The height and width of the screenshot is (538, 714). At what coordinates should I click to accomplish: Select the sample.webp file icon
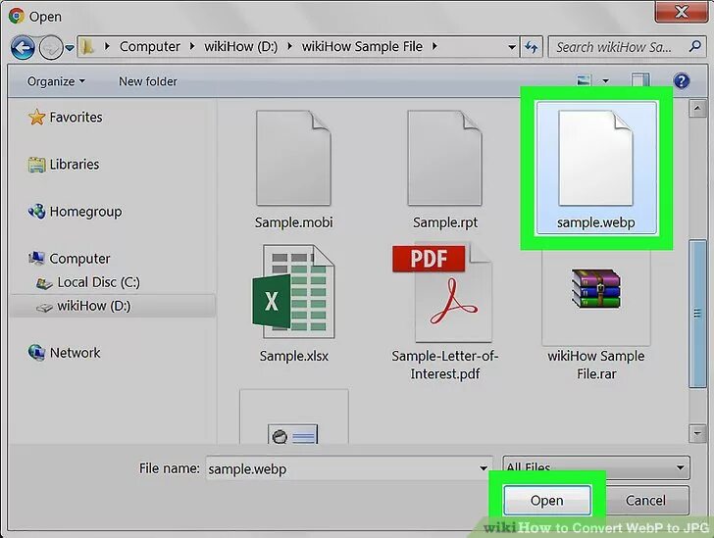(x=596, y=158)
